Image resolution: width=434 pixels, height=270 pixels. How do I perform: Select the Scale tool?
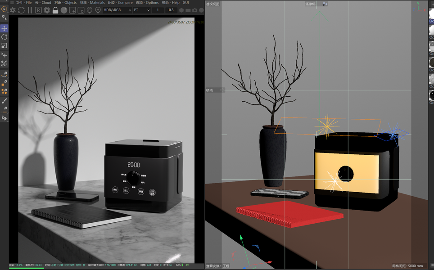[x=4, y=45]
